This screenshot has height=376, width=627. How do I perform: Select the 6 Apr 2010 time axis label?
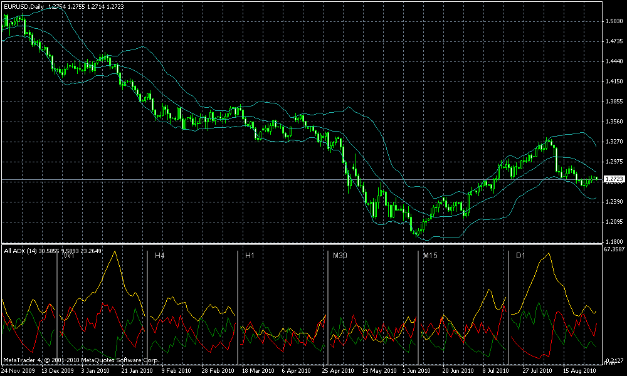pyautogui.click(x=297, y=370)
